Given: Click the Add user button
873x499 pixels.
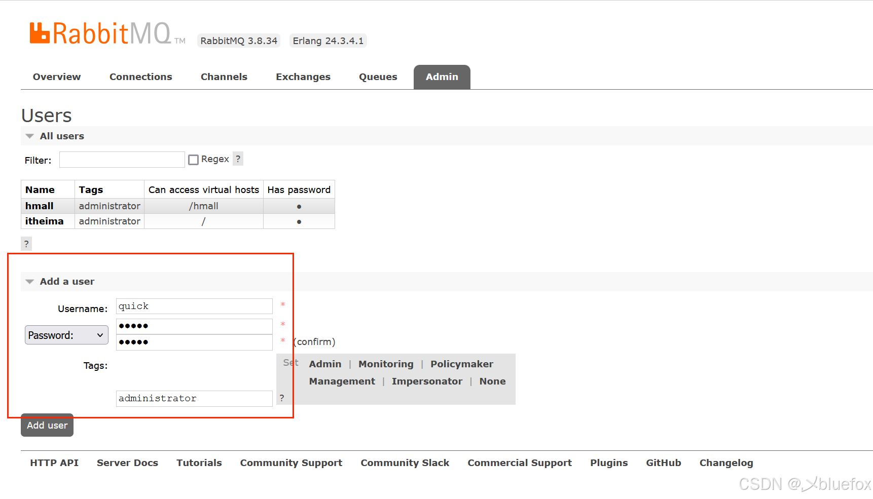Looking at the screenshot, I should 47,425.
